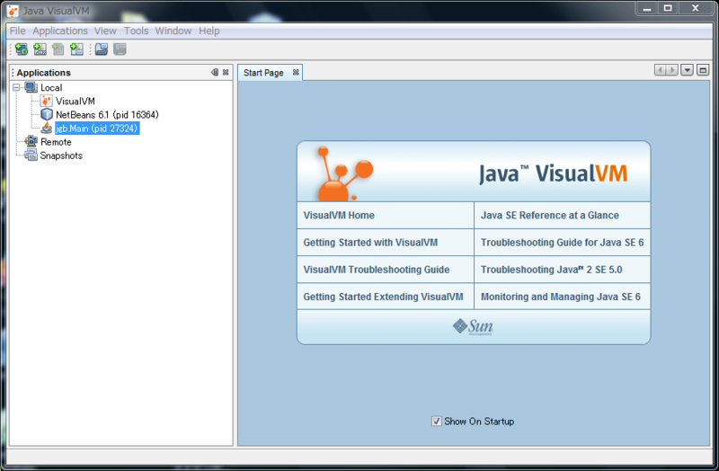Open the Help menu
Viewport: 719px width, 471px height.
[x=209, y=31]
